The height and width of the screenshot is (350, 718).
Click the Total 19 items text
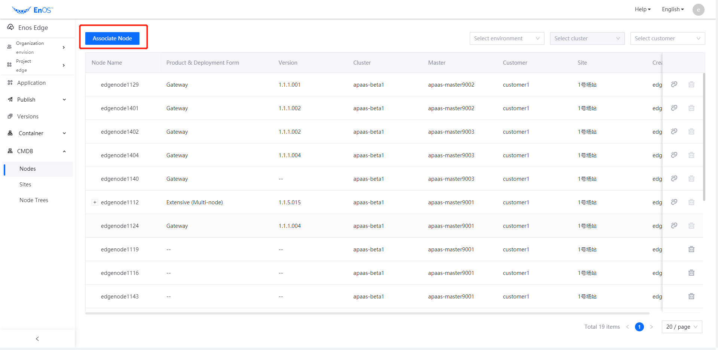click(x=602, y=327)
